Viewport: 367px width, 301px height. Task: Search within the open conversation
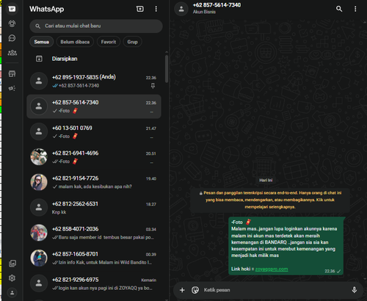coord(339,9)
